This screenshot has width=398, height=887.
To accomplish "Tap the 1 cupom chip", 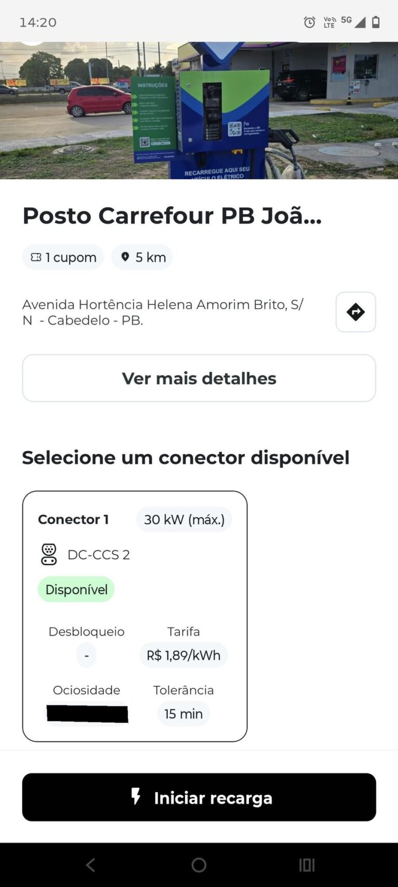I will pos(63,257).
